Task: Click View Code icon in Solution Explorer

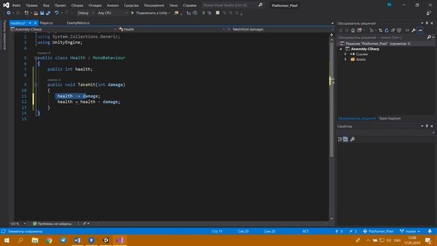Action: (407, 30)
